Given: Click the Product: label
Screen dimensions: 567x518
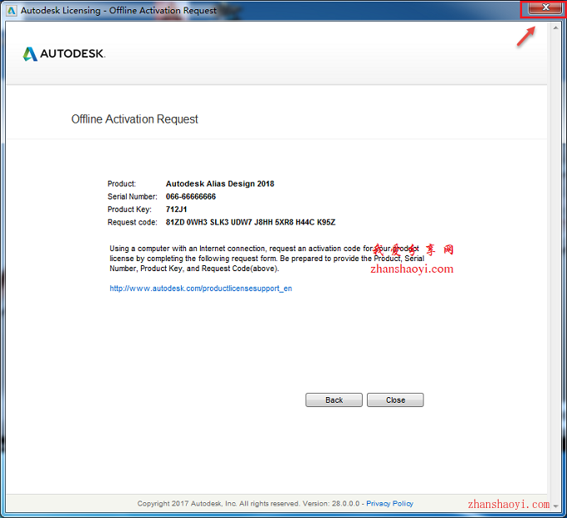Looking at the screenshot, I should (122, 184).
